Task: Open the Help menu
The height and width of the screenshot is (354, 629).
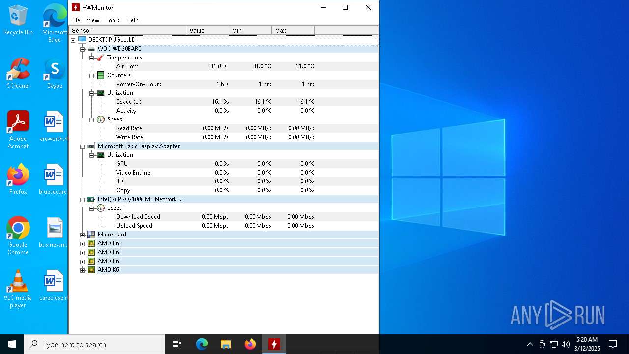Action: click(132, 20)
